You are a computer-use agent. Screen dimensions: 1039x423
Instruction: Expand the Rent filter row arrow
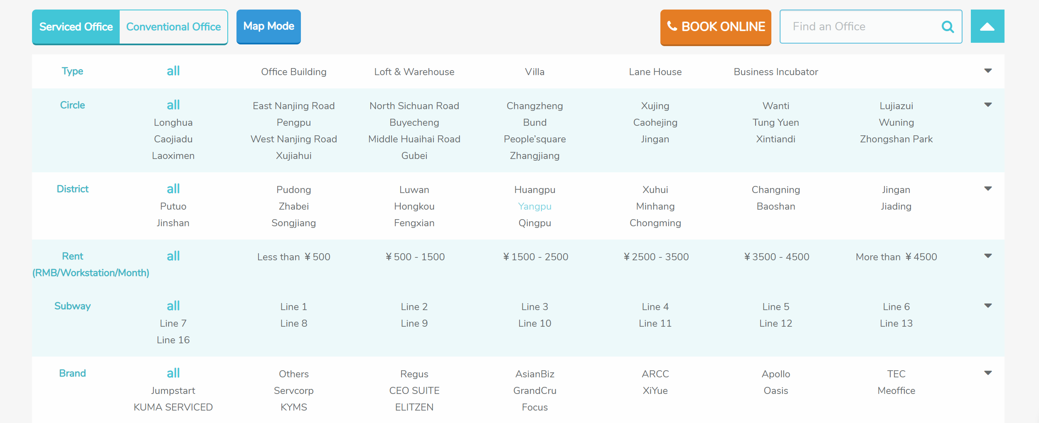(x=988, y=256)
